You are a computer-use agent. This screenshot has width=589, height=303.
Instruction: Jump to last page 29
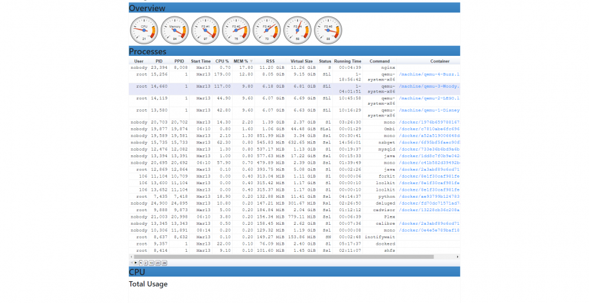tap(164, 263)
